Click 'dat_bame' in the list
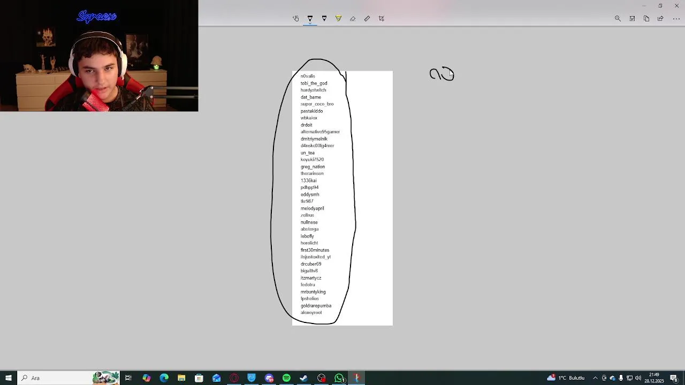 (311, 97)
